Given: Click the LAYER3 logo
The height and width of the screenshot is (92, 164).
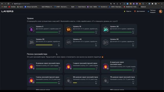Looking at the screenshot, I should [x=7, y=11].
